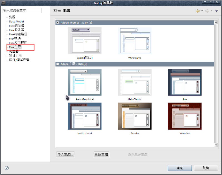Focus the 输入过滤器文本 filter field

tap(22, 11)
